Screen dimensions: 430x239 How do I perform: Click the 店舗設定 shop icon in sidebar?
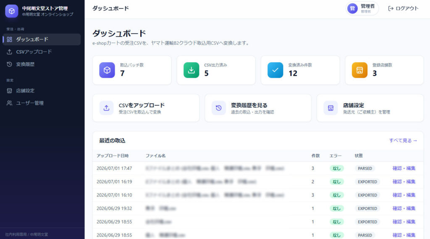(x=9, y=90)
